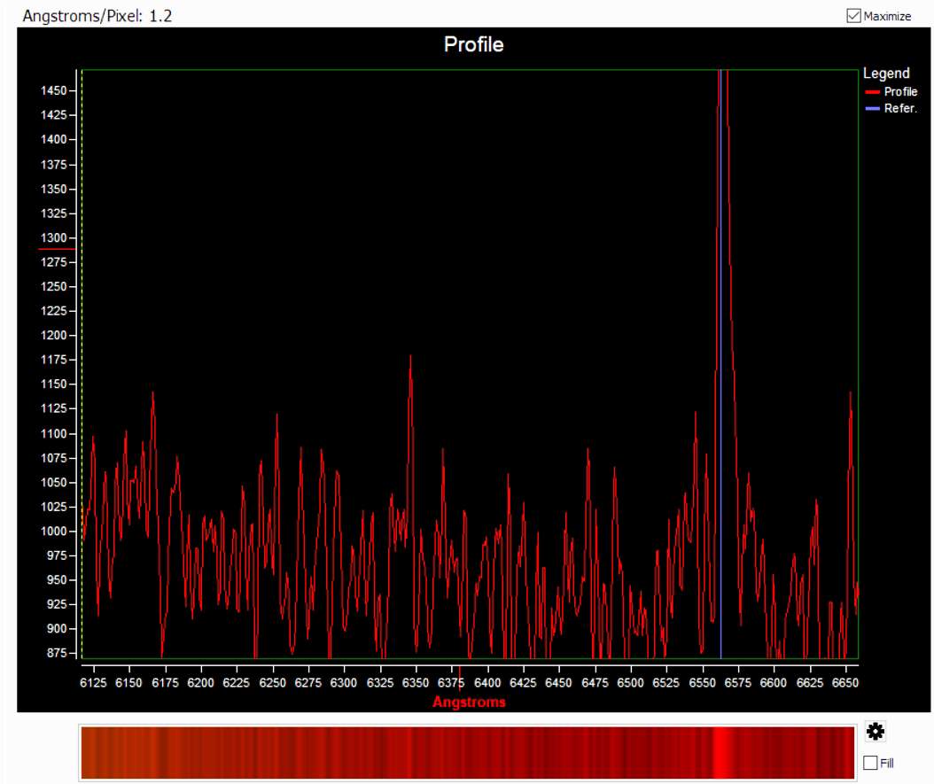Click the 6125 tick on the X axis

tap(93, 683)
